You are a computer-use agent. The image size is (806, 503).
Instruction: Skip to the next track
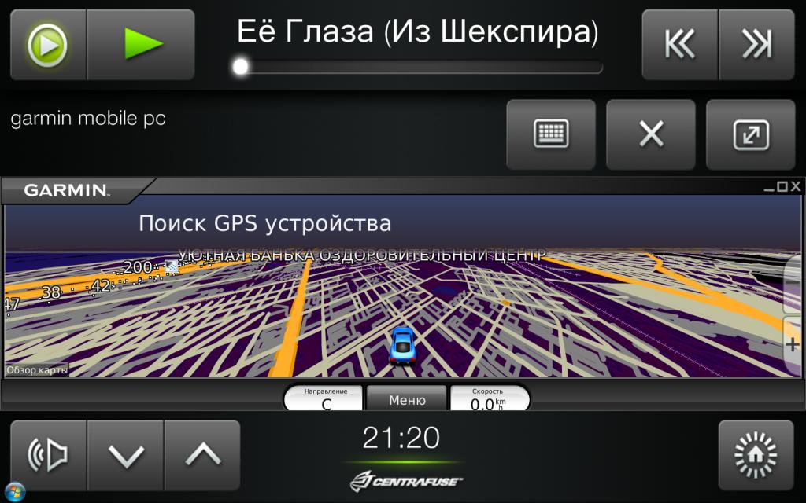(756, 45)
